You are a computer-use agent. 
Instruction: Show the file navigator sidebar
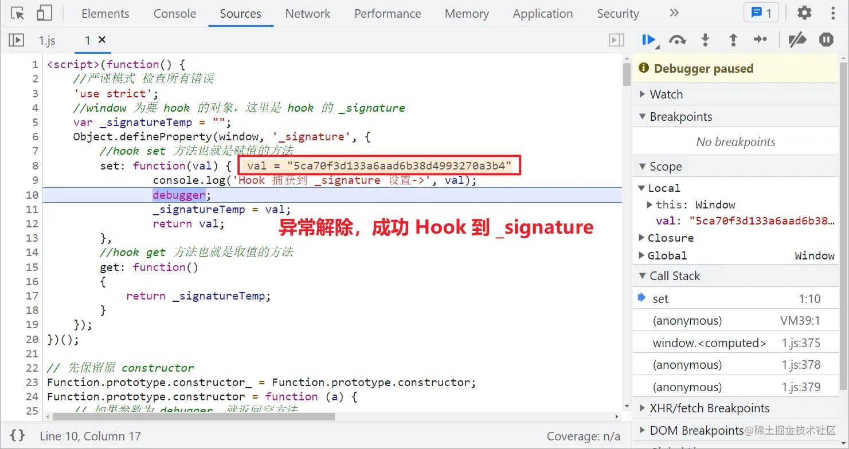pos(16,40)
